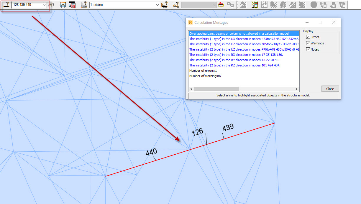This screenshot has height=204, width=361.
Task: Select the highlighted node selection stamp icon
Action: 6,5
